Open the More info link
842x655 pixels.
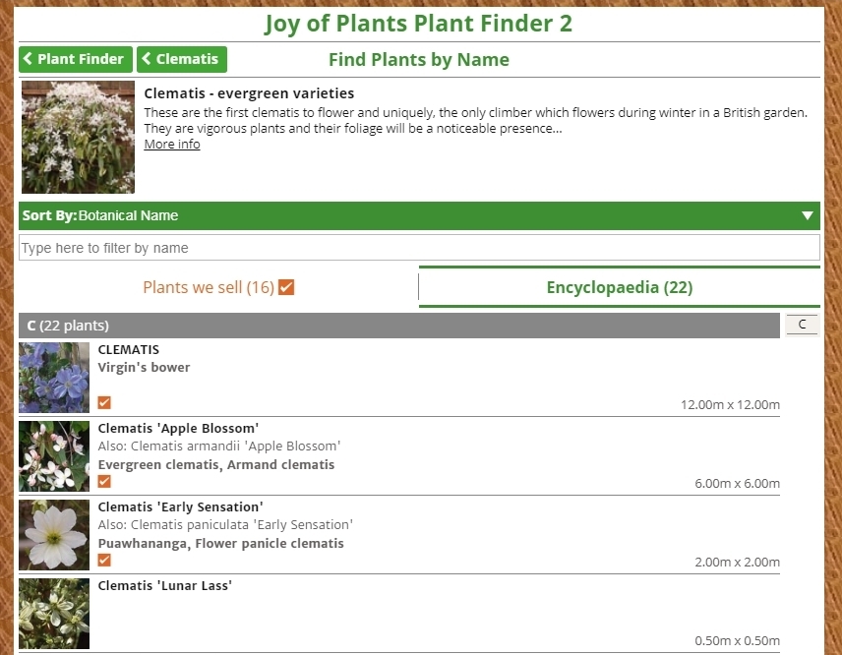pos(171,144)
